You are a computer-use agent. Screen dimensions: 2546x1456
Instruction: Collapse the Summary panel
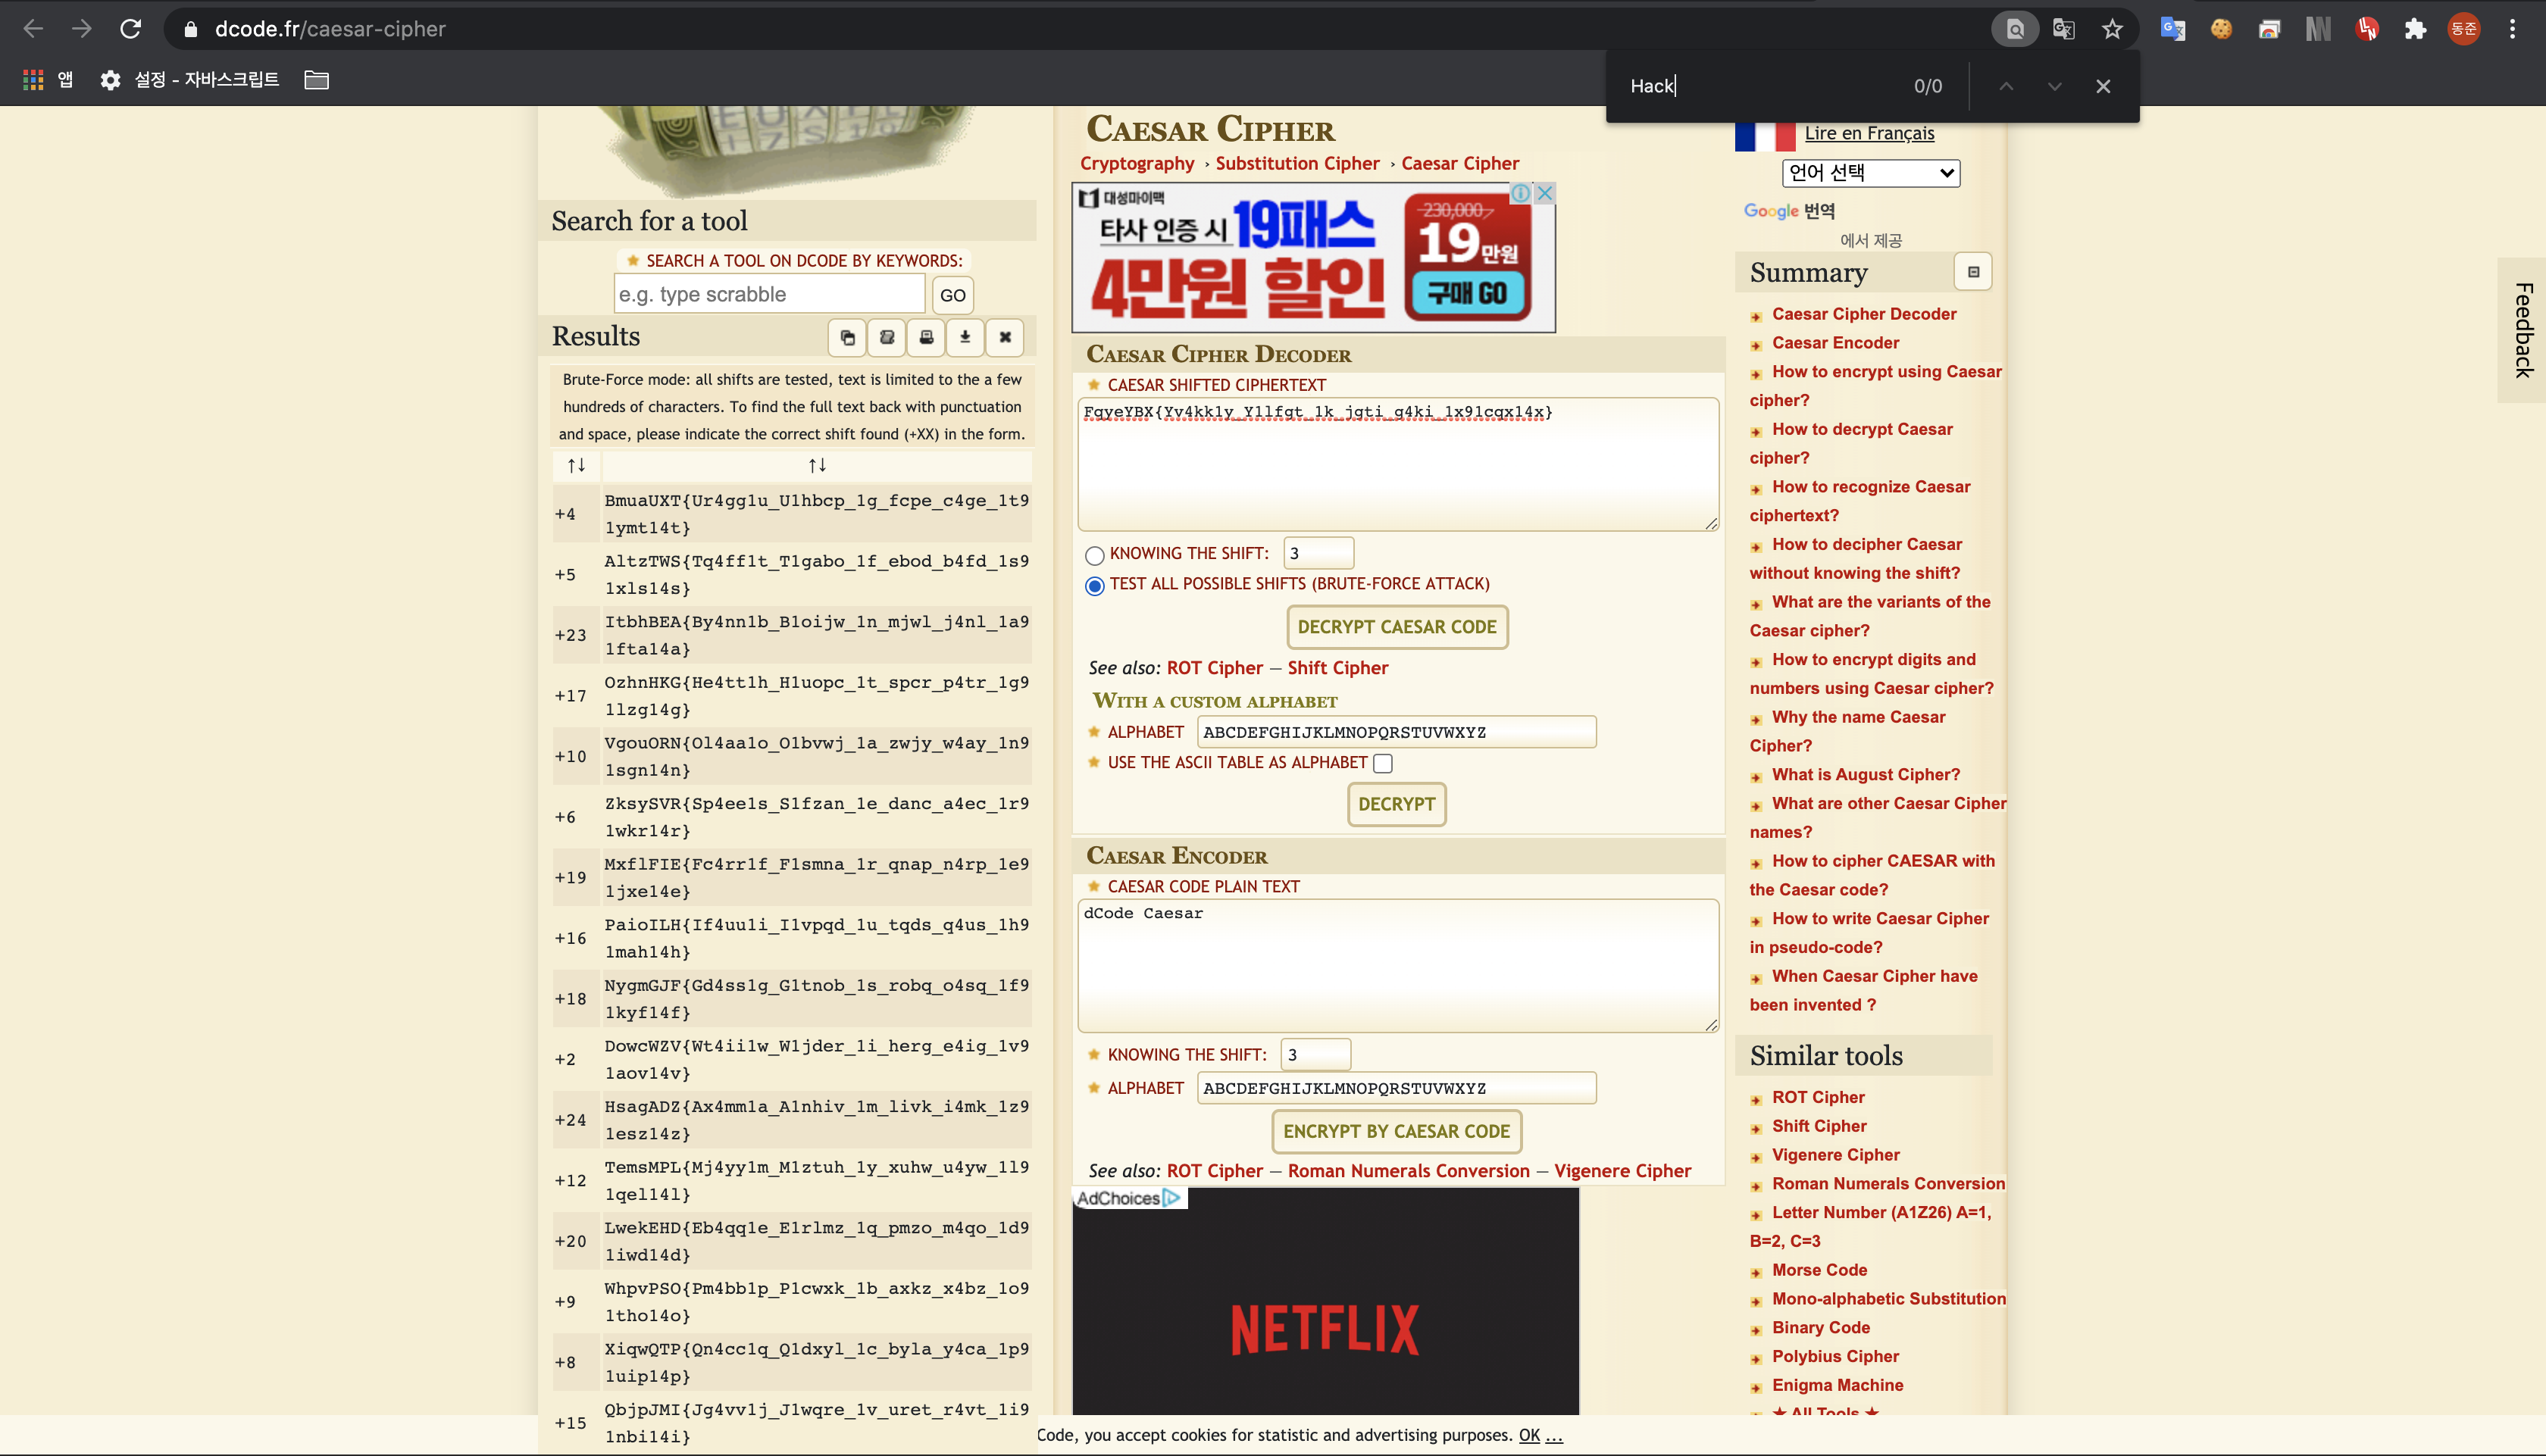[x=1973, y=272]
